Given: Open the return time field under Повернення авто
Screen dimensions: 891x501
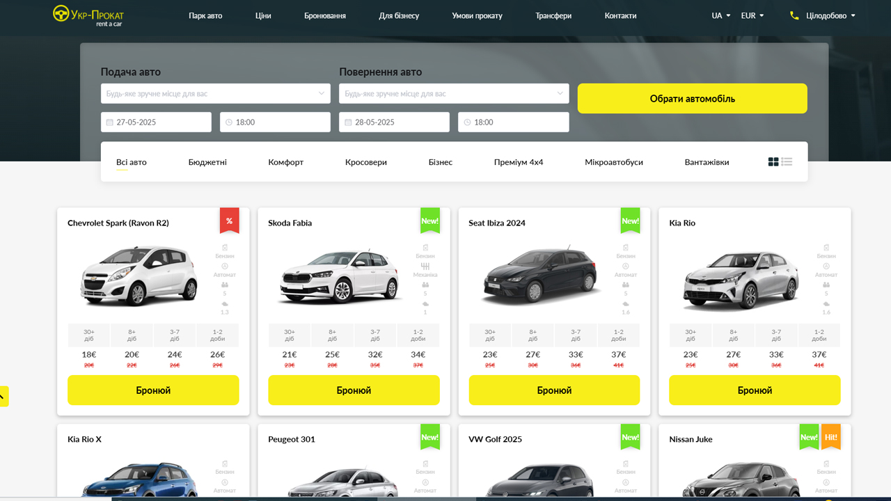Looking at the screenshot, I should (514, 122).
